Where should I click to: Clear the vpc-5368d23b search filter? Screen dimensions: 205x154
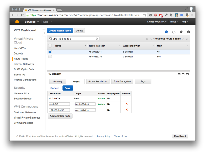(97, 38)
